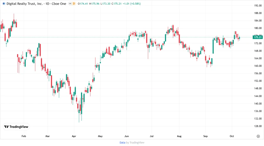Image resolution: width=264 pixels, height=146 pixels.
Task: Select the close value C175.21
Action: click(116, 4)
